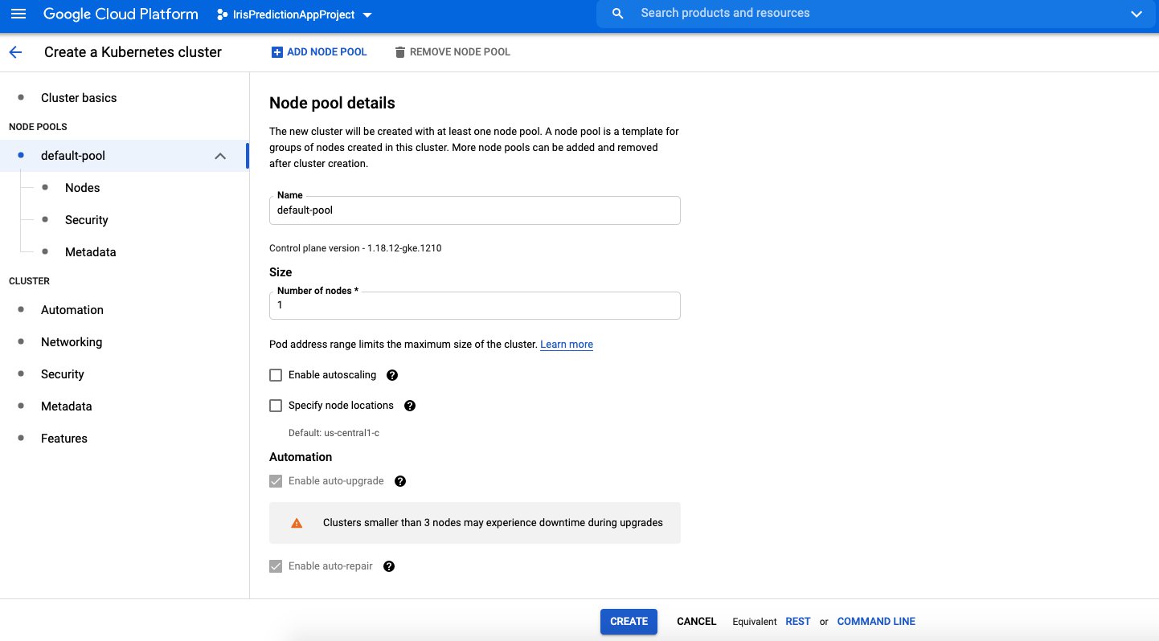Expand the search bar dropdown arrow
Image resolution: width=1159 pixels, height=641 pixels.
[x=1136, y=14]
